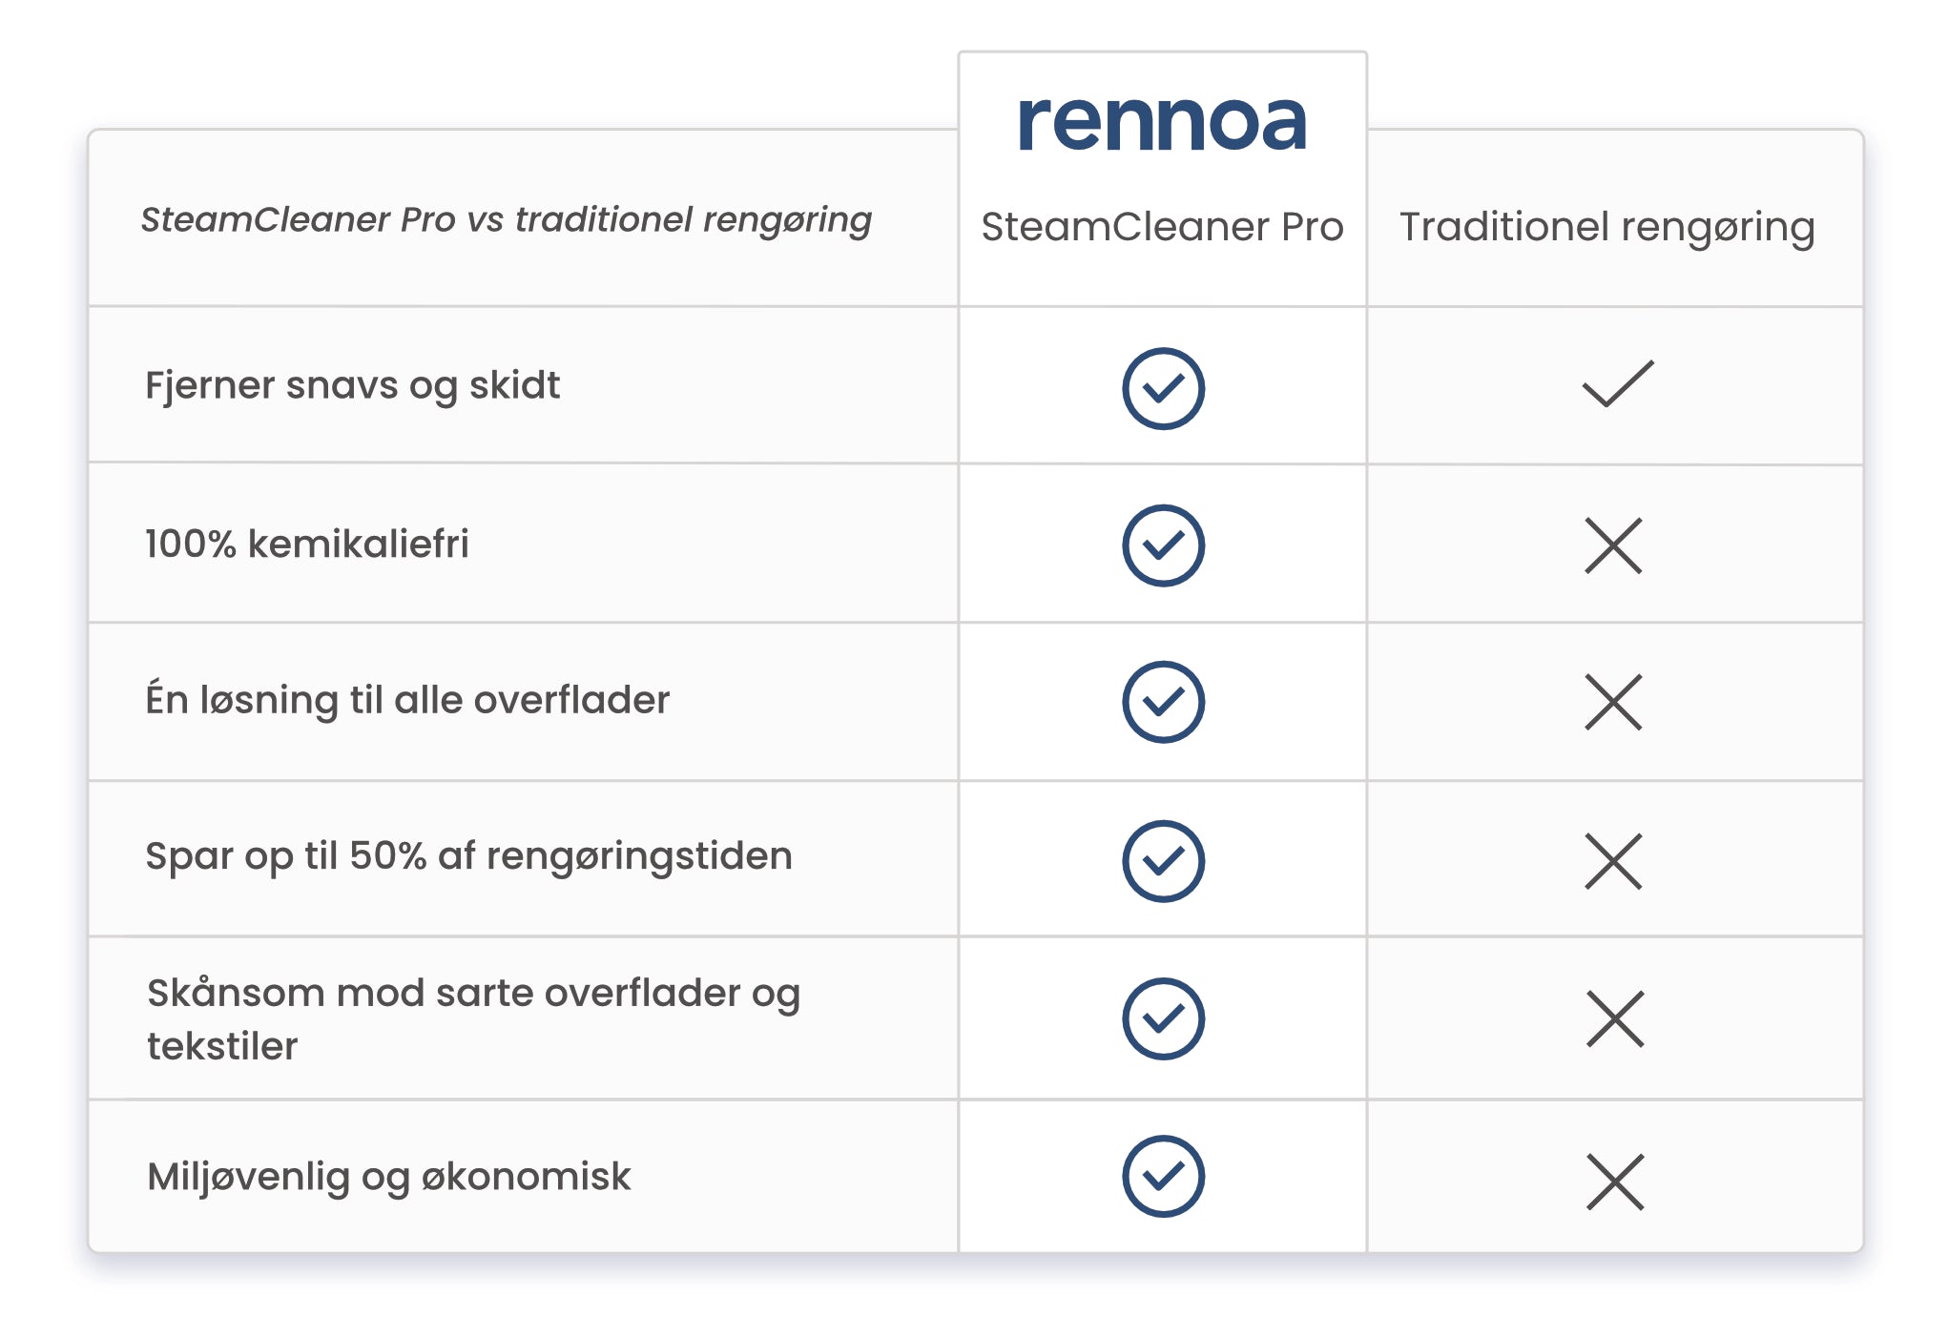This screenshot has height=1336, width=1948.
Task: Click SteamCleaner checkmark for Fjerner snavs og skidt
Action: click(1163, 388)
